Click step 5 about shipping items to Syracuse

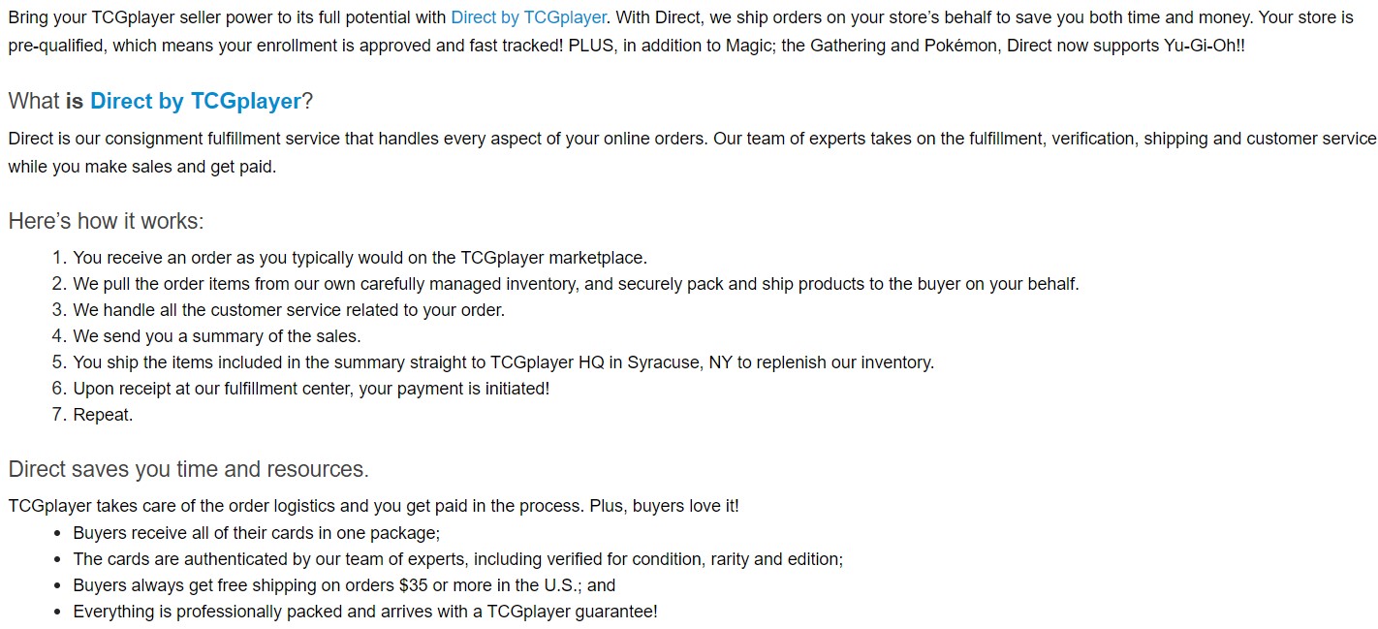pos(503,362)
